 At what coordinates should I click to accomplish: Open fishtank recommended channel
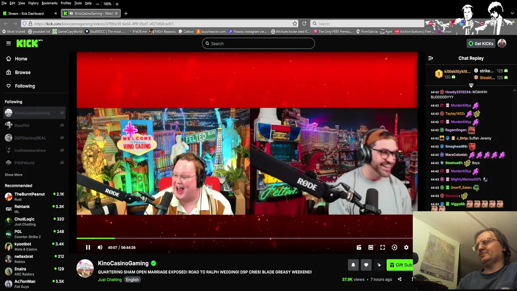click(x=34, y=209)
